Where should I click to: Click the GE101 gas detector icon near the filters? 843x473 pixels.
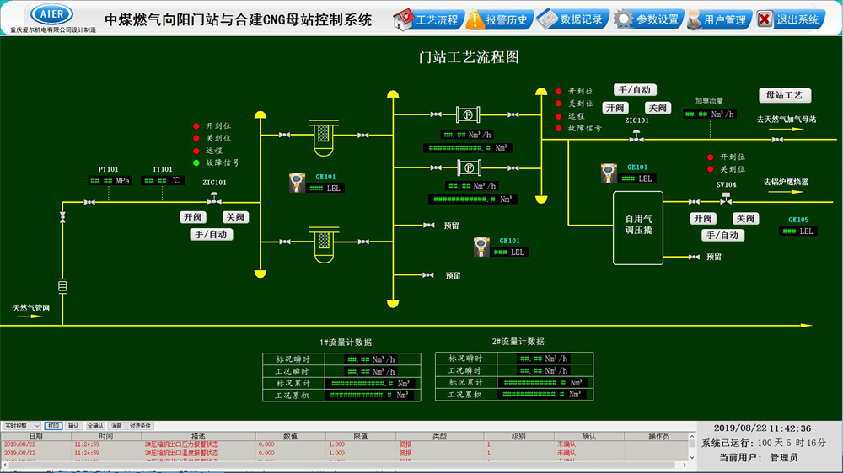[x=297, y=183]
